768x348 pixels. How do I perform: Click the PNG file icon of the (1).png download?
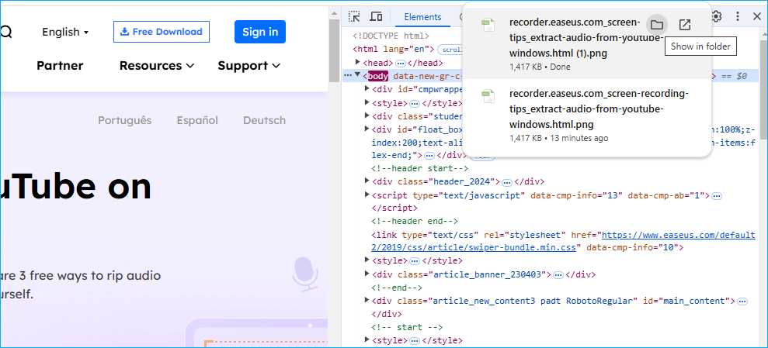[488, 25]
